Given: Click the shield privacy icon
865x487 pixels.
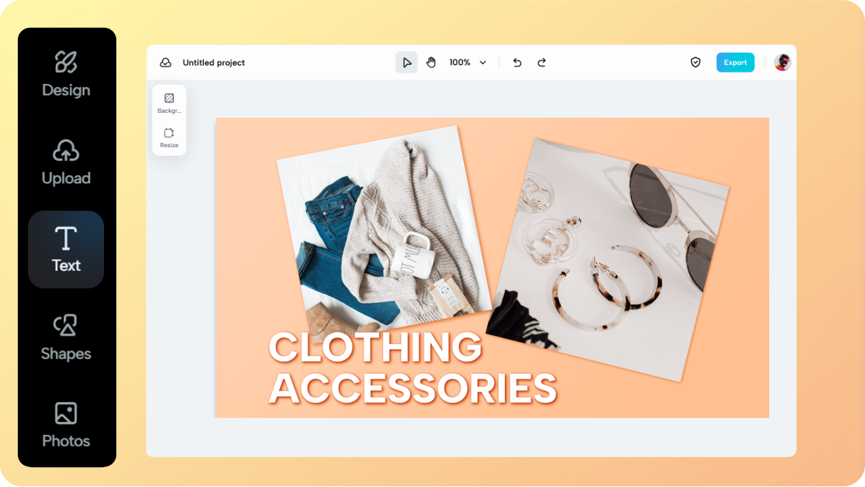Looking at the screenshot, I should [x=695, y=62].
